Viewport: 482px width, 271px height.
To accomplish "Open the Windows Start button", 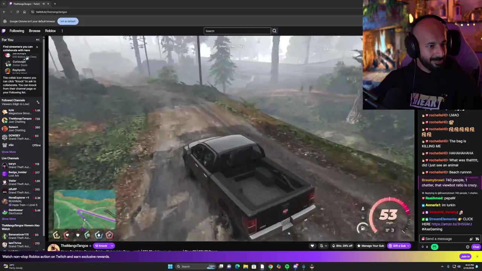I will click(x=170, y=266).
